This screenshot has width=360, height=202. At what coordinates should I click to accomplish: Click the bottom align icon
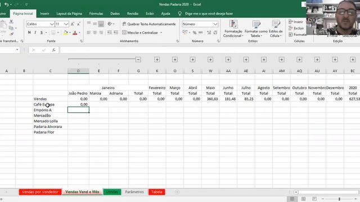[101, 24]
